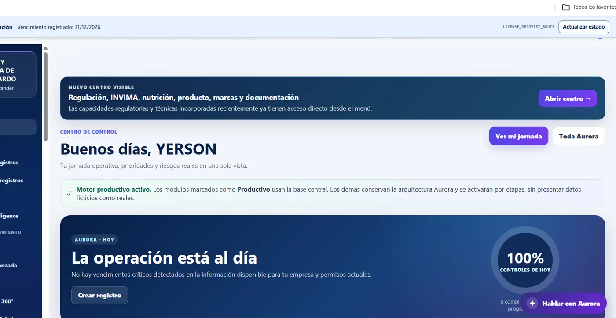
Task: Click the sidebar vertical scrollbar thumb
Action: [45, 96]
